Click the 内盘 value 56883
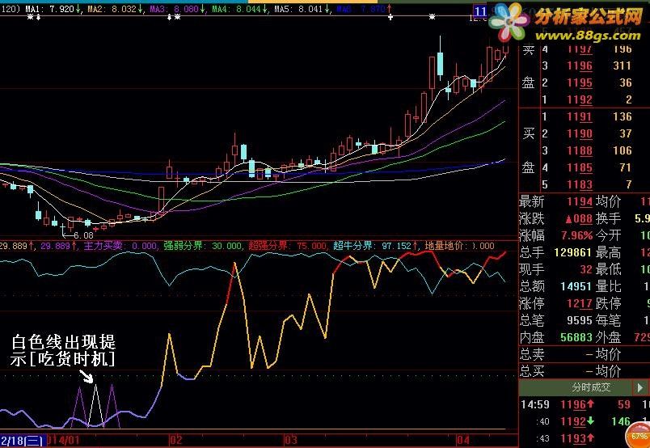 (x=576, y=337)
